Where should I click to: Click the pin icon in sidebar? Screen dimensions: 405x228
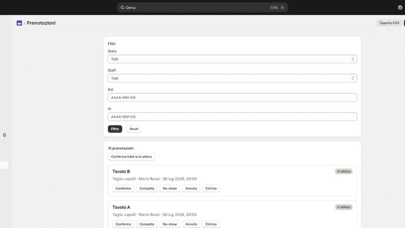point(4,135)
